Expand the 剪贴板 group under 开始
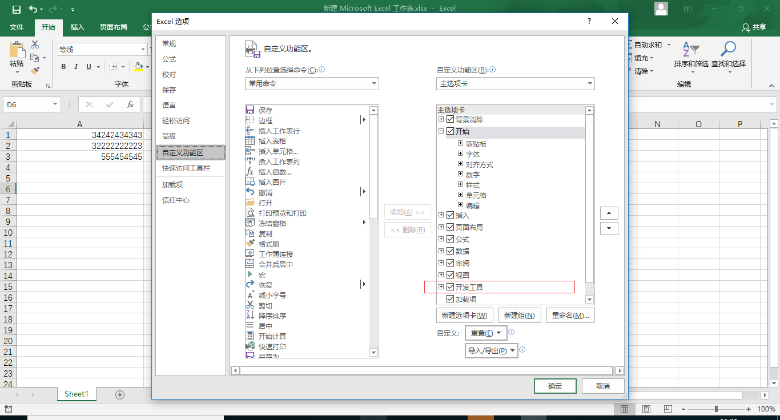The image size is (780, 420). click(x=460, y=144)
